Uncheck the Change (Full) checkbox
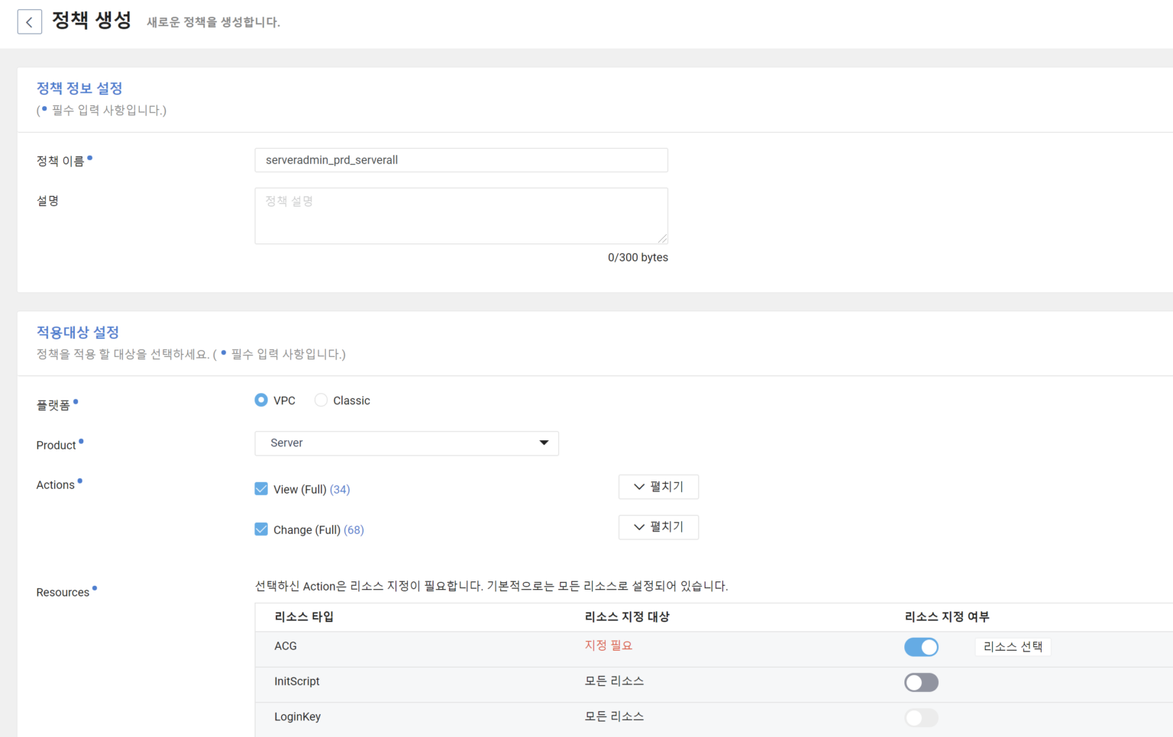This screenshot has height=737, width=1173. coord(261,529)
